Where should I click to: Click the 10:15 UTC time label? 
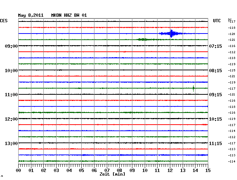click(215, 119)
